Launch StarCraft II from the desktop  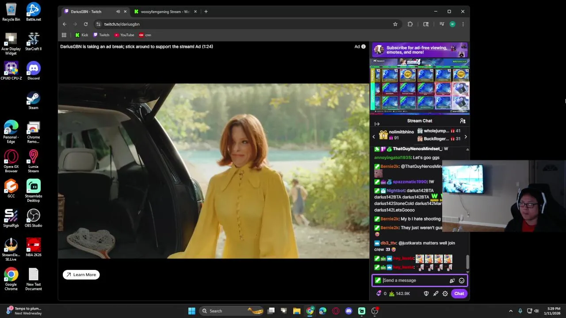point(34,42)
